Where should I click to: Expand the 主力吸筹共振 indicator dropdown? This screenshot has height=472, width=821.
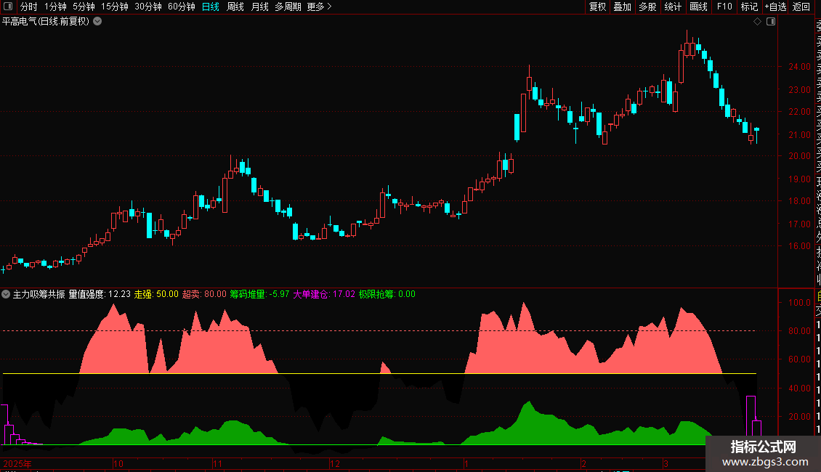pyautogui.click(x=6, y=294)
